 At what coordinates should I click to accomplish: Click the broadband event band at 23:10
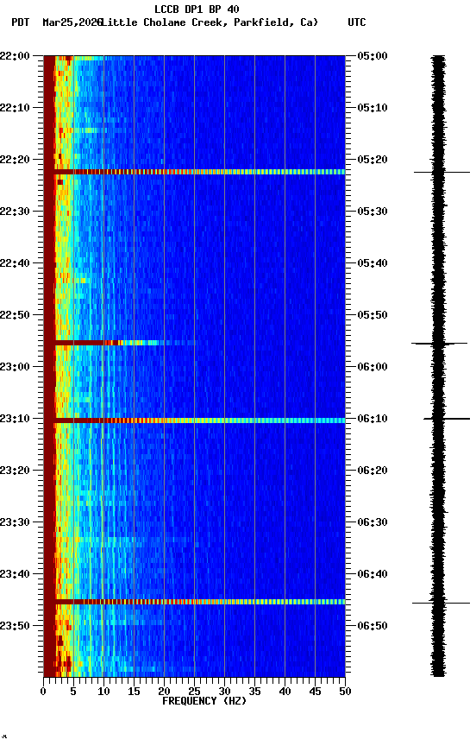(x=199, y=420)
